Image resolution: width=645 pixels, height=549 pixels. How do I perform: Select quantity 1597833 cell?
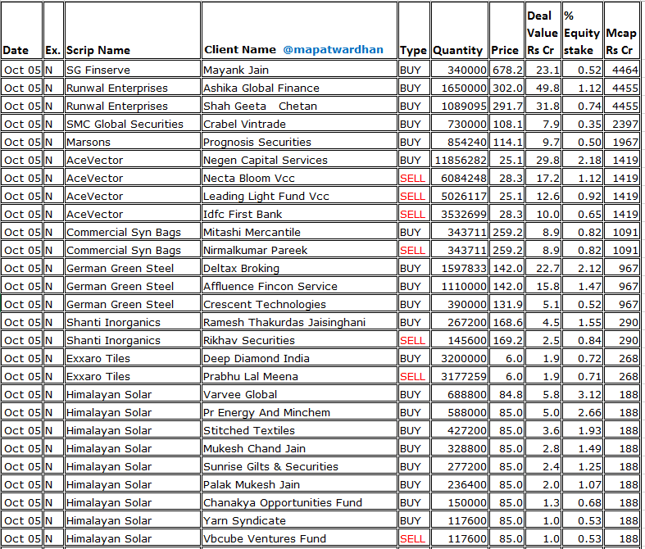459,269
